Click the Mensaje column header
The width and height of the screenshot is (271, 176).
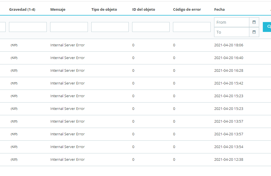[58, 10]
